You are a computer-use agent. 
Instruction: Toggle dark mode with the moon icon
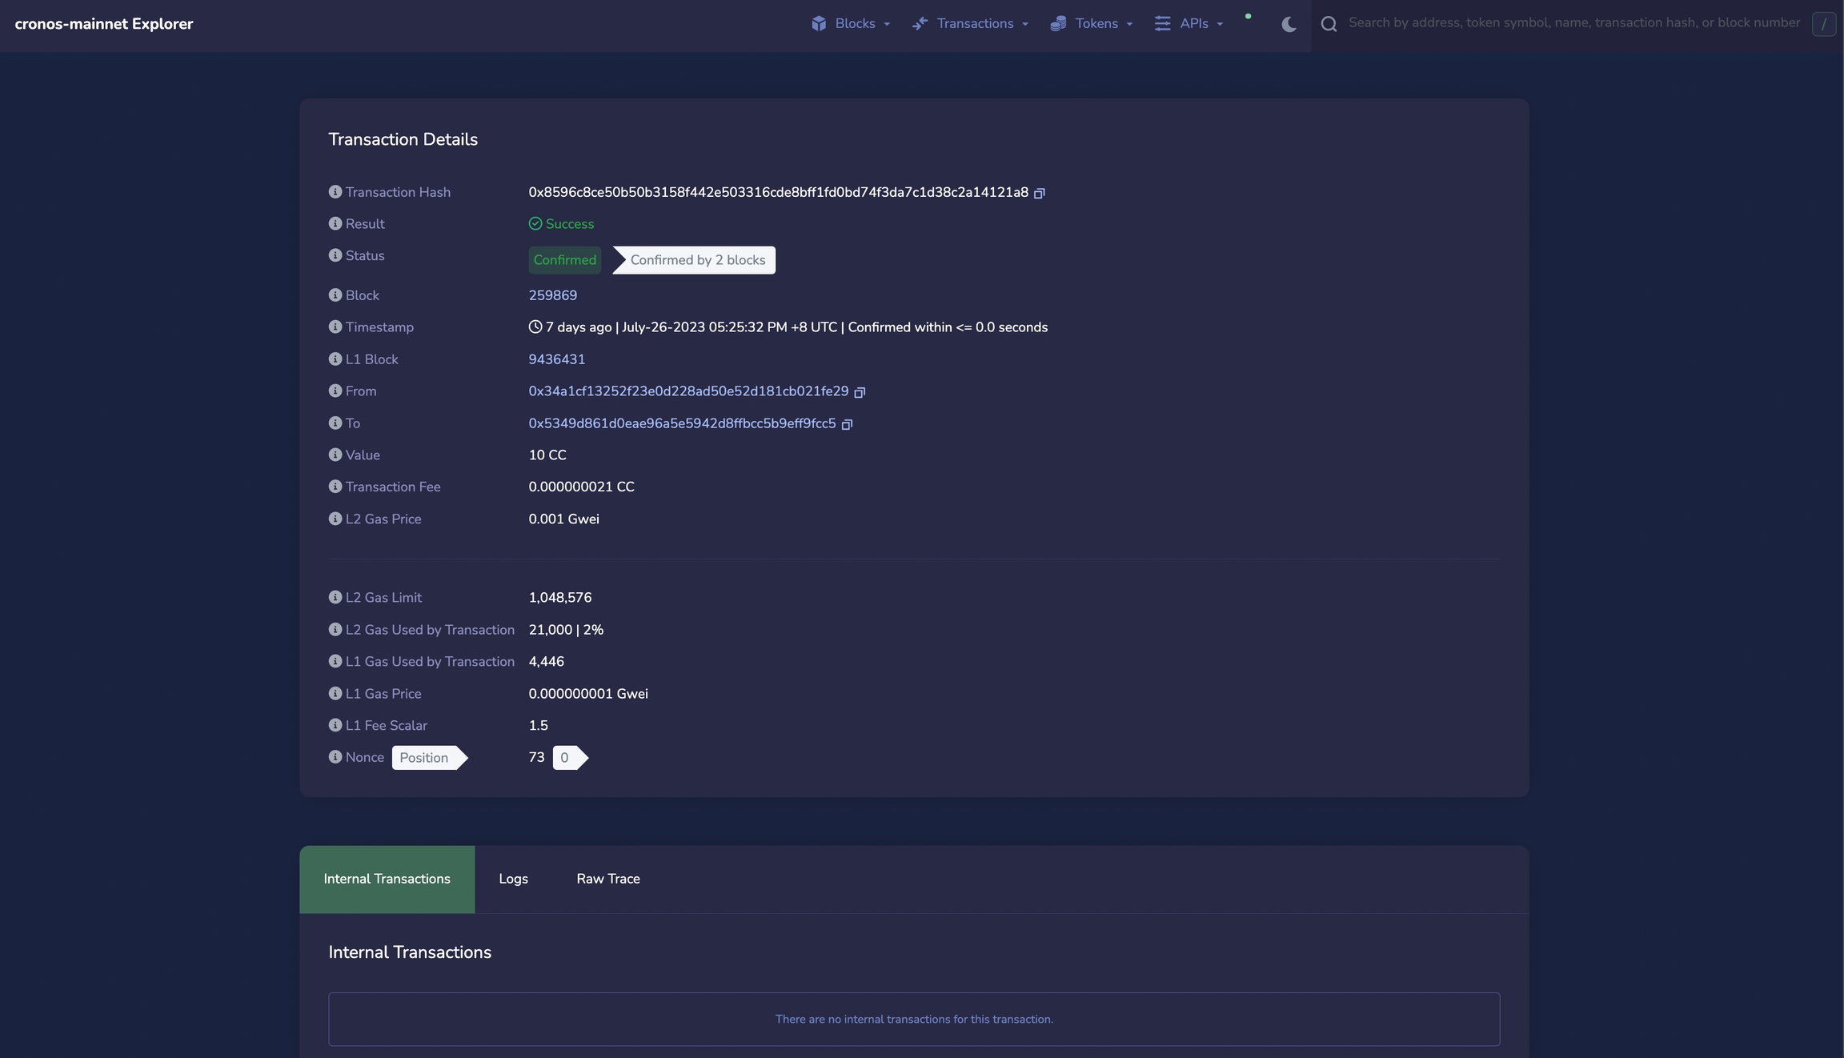pyautogui.click(x=1287, y=24)
